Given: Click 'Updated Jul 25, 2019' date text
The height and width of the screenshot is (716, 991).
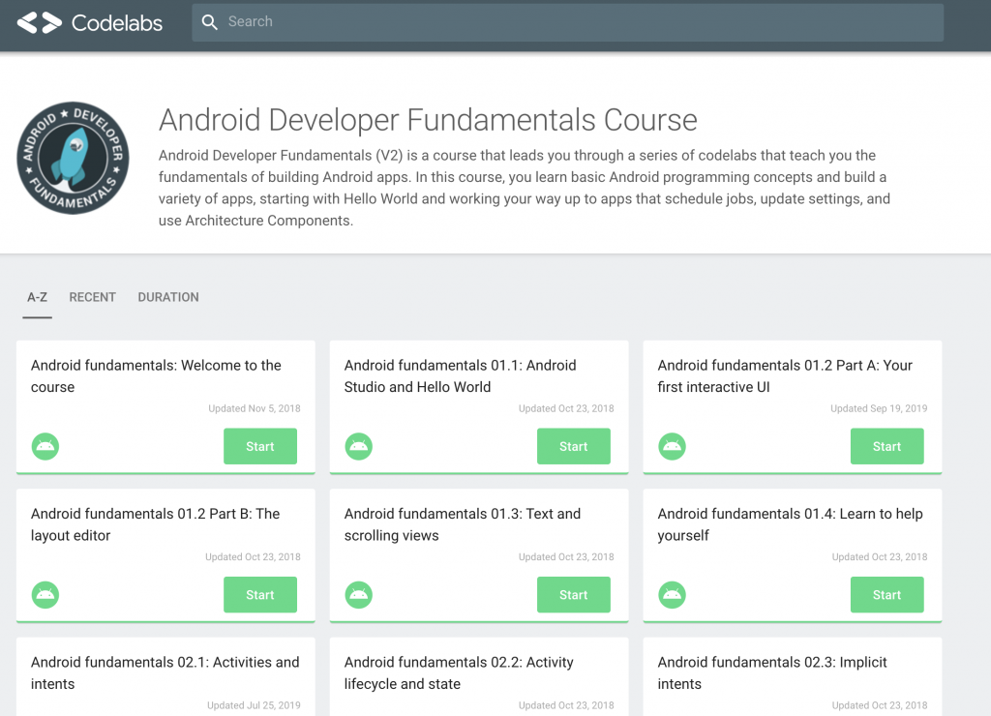Looking at the screenshot, I should point(254,705).
